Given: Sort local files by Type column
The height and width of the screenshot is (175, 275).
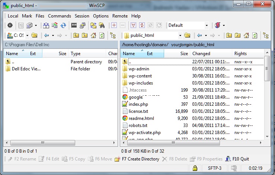Looking at the screenshot, I should [87, 54].
